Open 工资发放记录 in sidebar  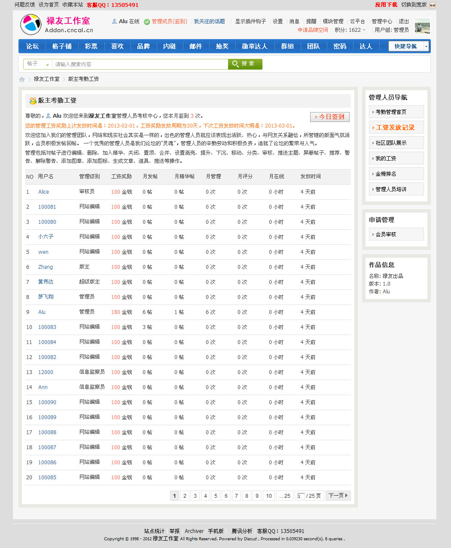(396, 127)
